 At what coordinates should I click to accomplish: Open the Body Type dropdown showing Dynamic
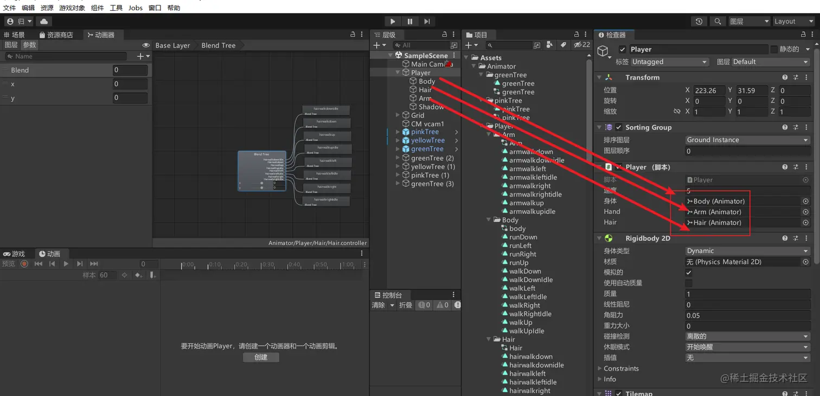(747, 251)
